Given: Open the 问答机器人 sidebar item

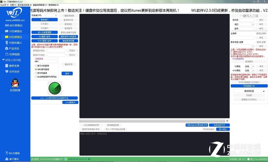Looking at the screenshot, I should pyautogui.click(x=14, y=43).
